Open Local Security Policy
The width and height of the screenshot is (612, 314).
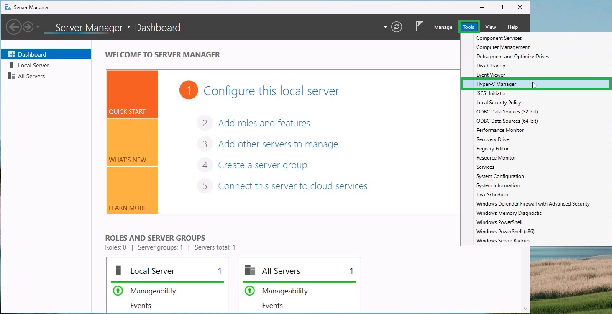[536, 103]
